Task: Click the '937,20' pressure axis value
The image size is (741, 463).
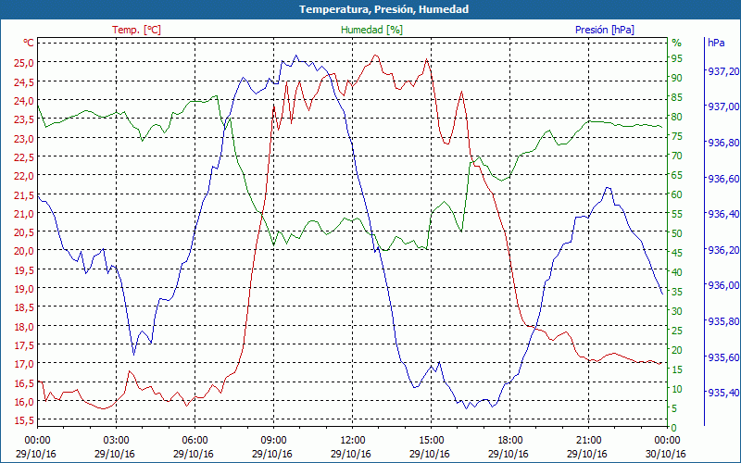Action: pos(723,71)
